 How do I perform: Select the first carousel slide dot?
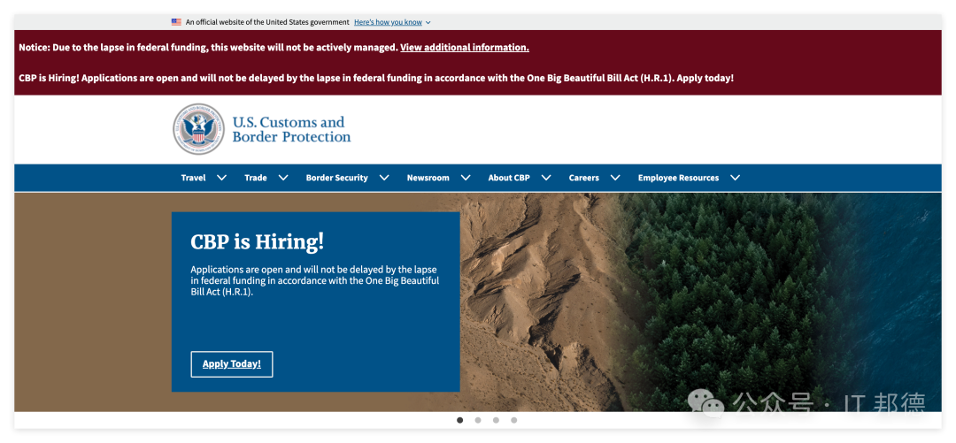click(x=459, y=420)
